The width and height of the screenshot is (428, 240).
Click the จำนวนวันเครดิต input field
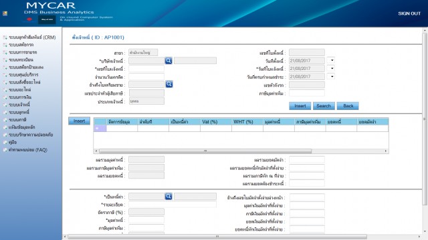[146, 77]
